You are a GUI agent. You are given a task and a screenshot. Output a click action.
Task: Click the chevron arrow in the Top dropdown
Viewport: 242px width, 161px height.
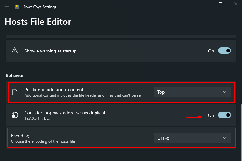pos(225,92)
